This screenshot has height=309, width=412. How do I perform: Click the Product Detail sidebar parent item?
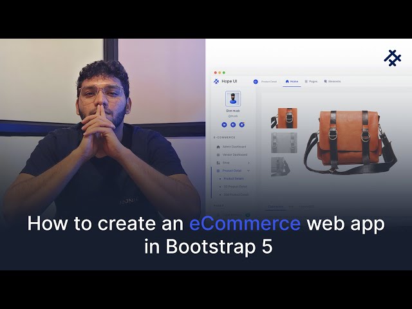coord(232,171)
